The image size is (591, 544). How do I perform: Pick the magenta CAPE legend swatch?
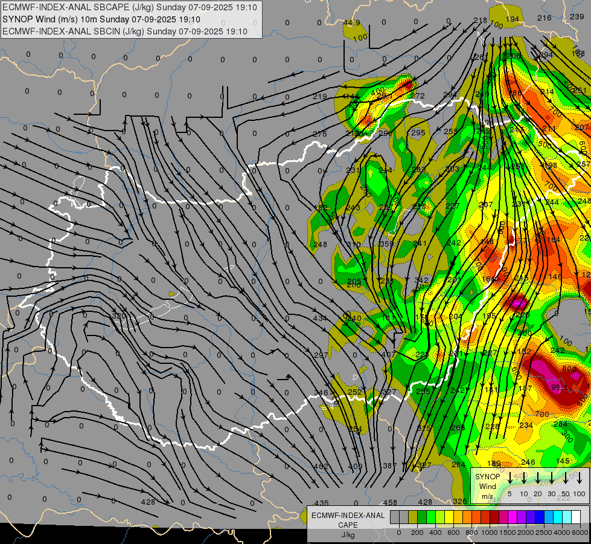513,517
